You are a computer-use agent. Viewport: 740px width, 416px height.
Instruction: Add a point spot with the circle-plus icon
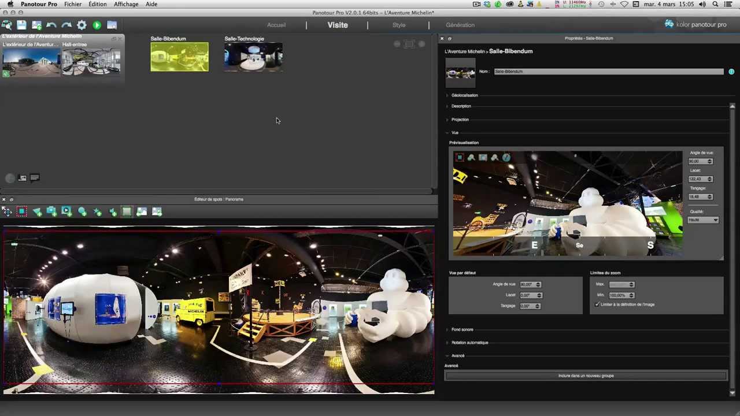[82, 212]
